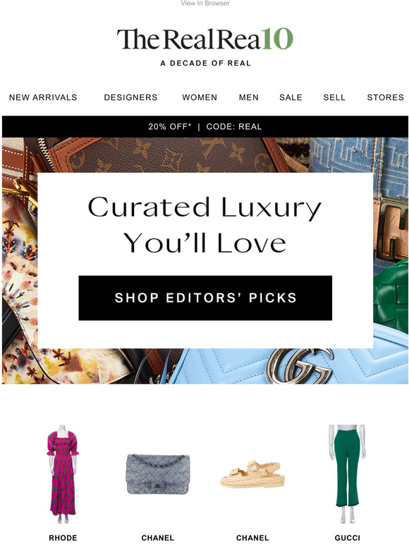Click the Shop Editors' Picks button
The width and height of the screenshot is (409, 546).
click(205, 298)
